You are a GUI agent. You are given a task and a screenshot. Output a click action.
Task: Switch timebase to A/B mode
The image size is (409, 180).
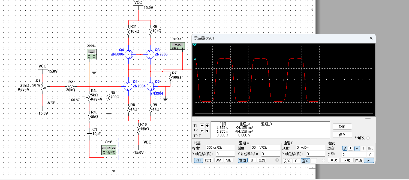click(228, 160)
